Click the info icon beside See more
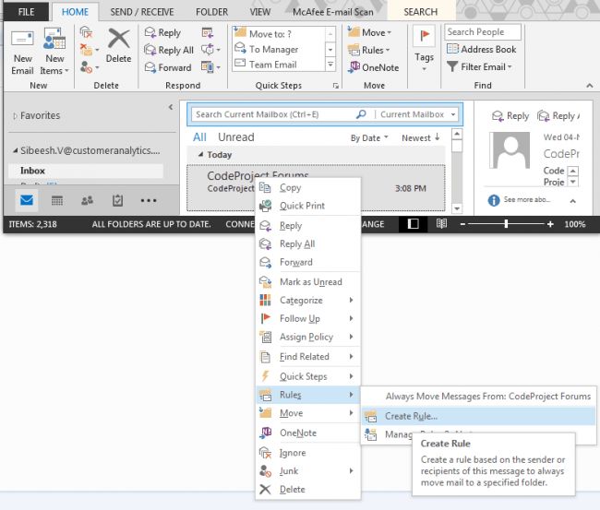 pos(494,200)
